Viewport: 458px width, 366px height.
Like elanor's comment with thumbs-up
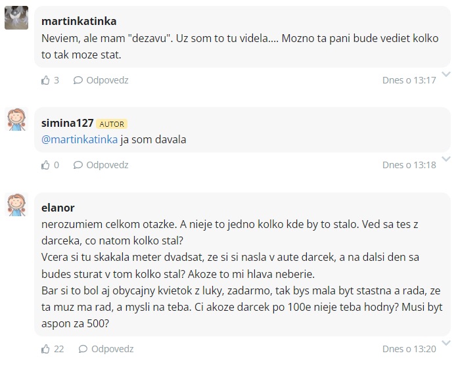coord(45,349)
